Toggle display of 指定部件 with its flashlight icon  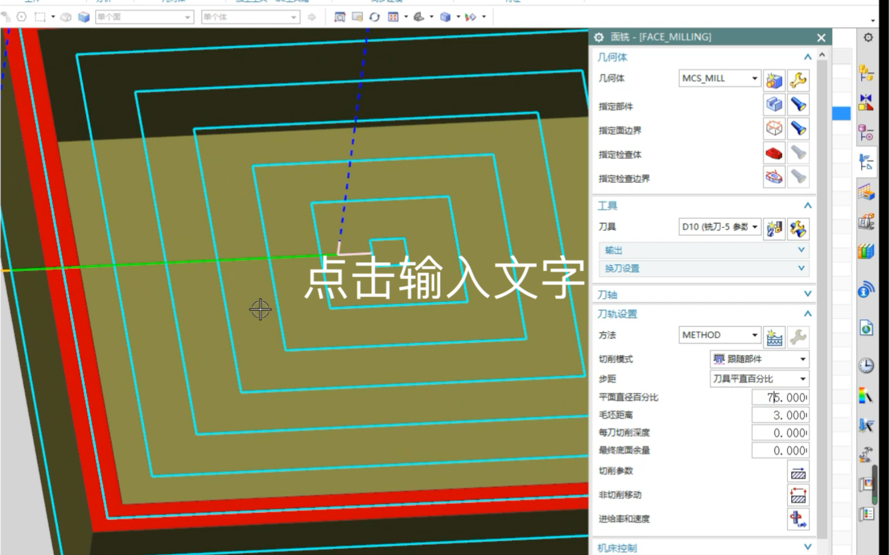click(x=799, y=105)
